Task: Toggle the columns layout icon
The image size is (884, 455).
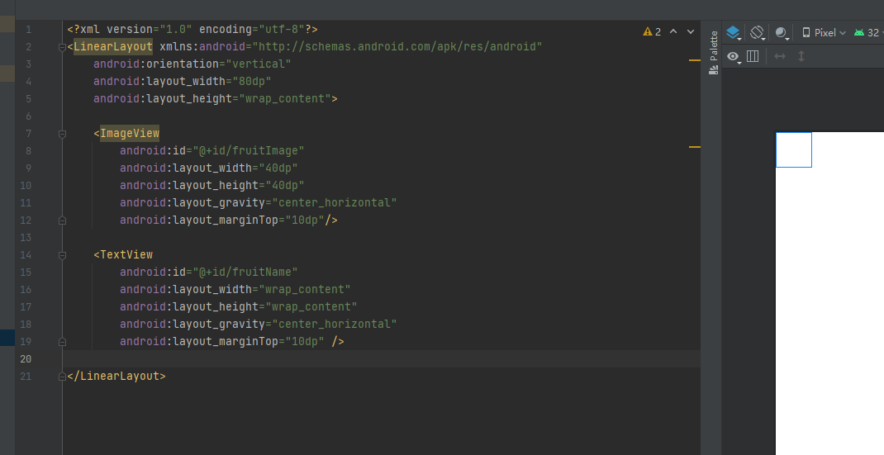Action: pyautogui.click(x=753, y=56)
